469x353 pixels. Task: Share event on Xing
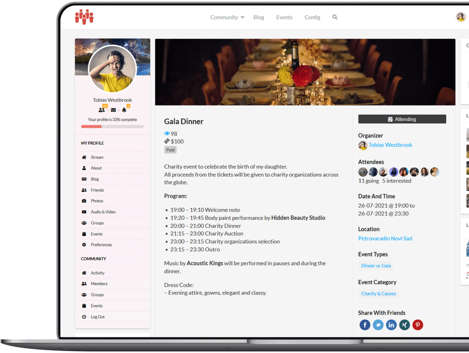tap(404, 325)
